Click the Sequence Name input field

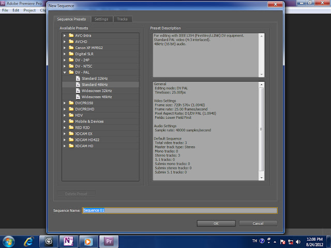[179, 210]
